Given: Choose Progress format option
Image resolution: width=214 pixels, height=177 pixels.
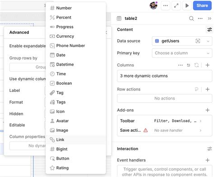Looking at the screenshot, I should 76,27.
